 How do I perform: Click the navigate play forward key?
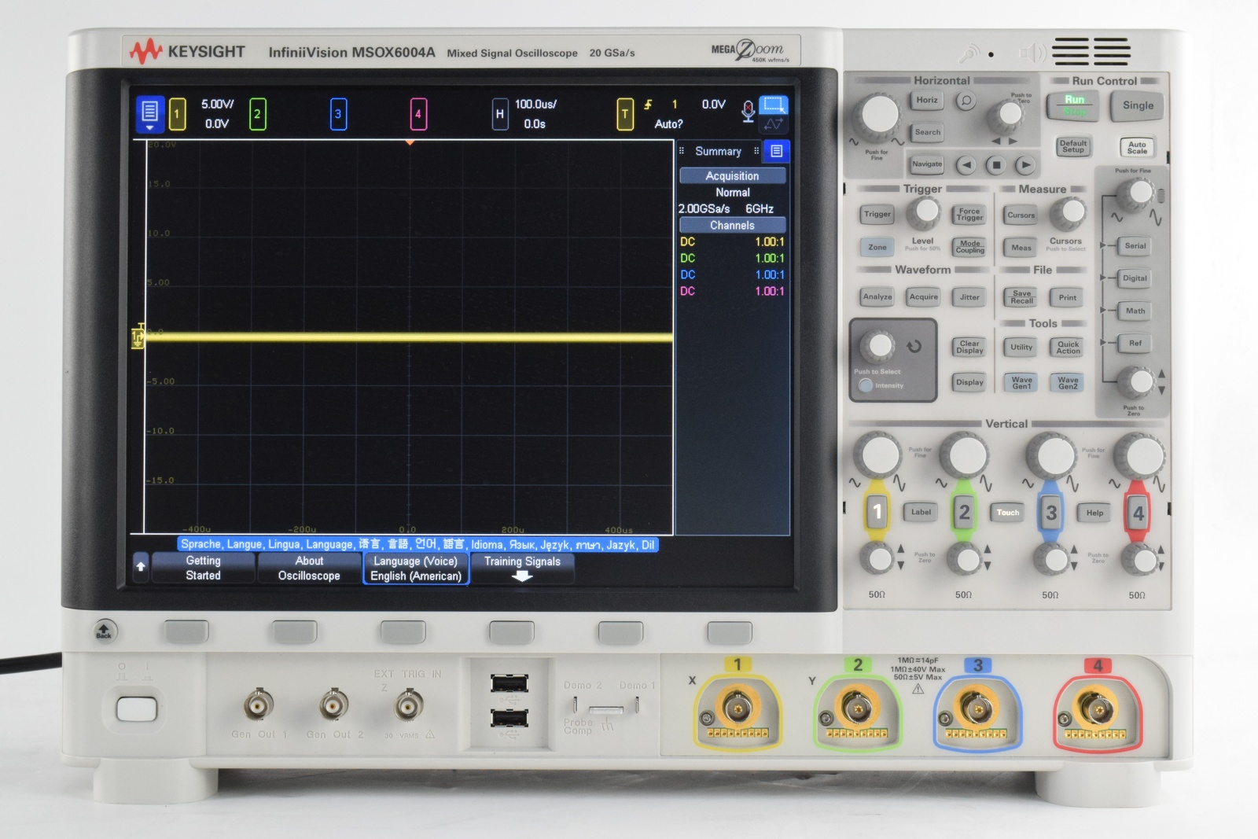pyautogui.click(x=1024, y=165)
